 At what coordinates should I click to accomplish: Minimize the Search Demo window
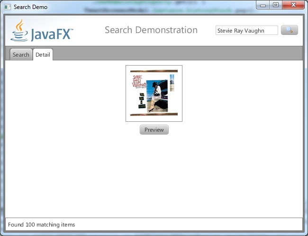click(263, 5)
